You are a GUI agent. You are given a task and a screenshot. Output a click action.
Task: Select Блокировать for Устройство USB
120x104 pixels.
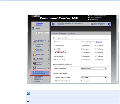tap(82, 45)
